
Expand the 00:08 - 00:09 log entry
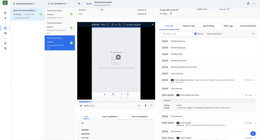[255, 123]
